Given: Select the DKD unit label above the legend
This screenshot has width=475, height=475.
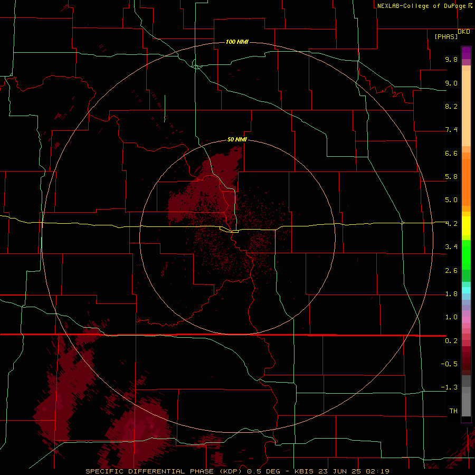Looking at the screenshot, I should (464, 32).
